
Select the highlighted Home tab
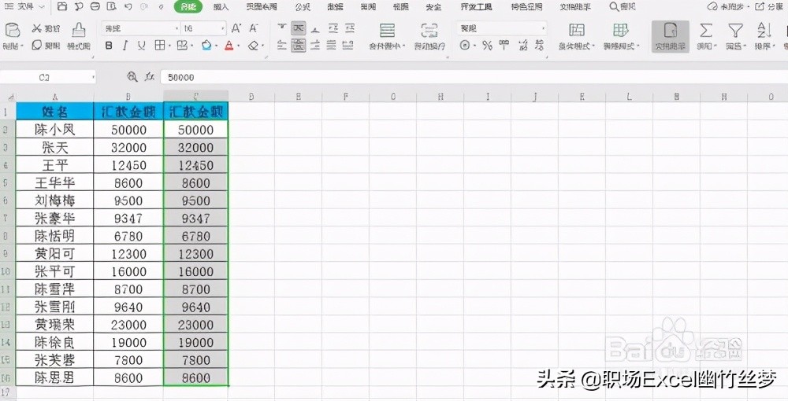click(188, 6)
